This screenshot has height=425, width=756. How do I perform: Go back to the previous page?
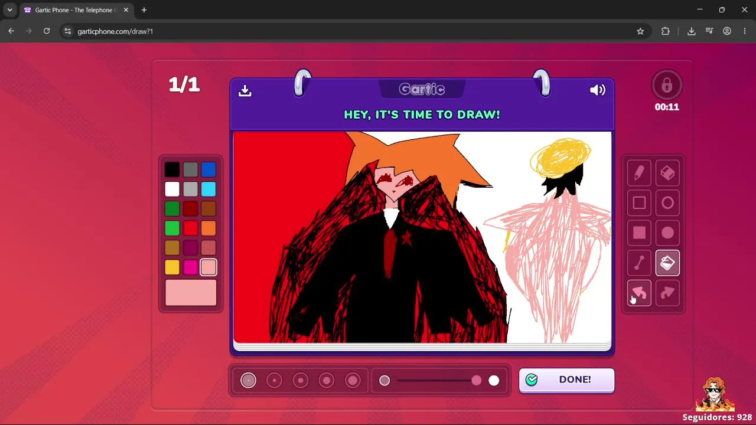click(11, 31)
